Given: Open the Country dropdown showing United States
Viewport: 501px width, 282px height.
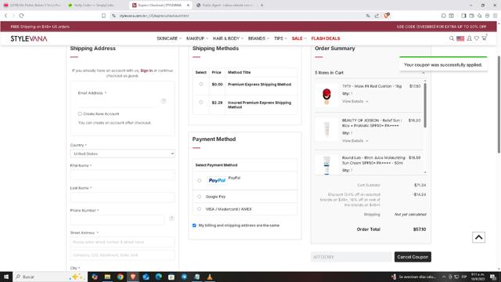Looking at the screenshot, I should pos(122,154).
